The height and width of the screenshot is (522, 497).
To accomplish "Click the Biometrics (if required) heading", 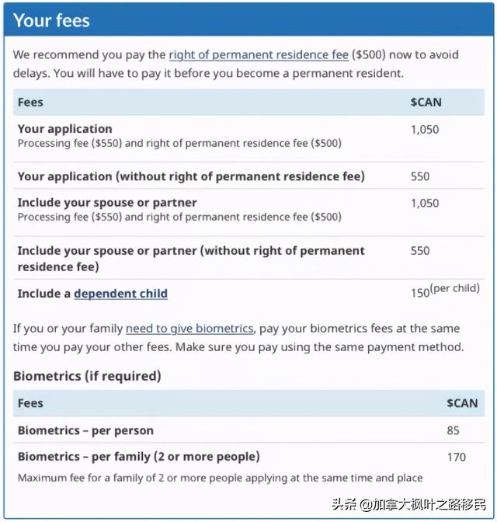I will pos(87,376).
